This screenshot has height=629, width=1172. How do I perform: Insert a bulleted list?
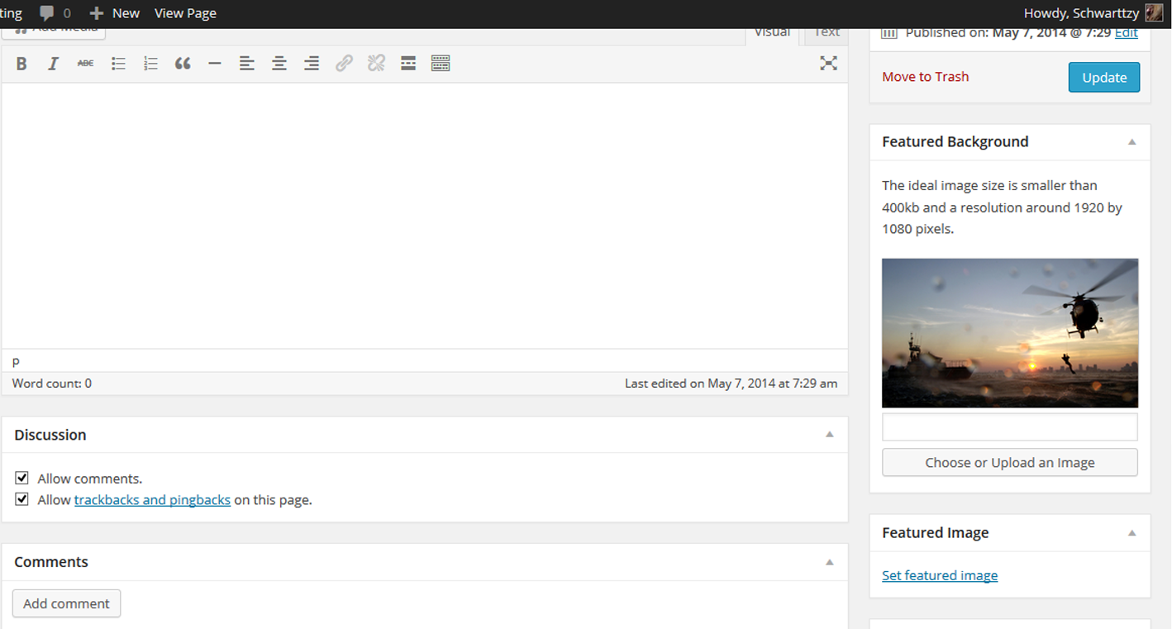coord(118,64)
